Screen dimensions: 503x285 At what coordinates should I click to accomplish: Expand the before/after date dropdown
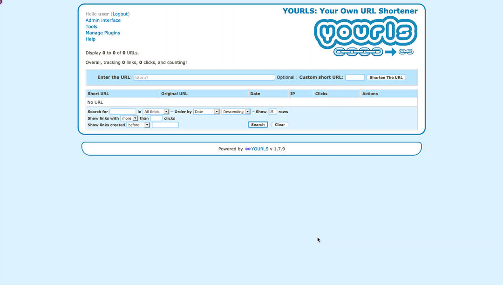138,125
